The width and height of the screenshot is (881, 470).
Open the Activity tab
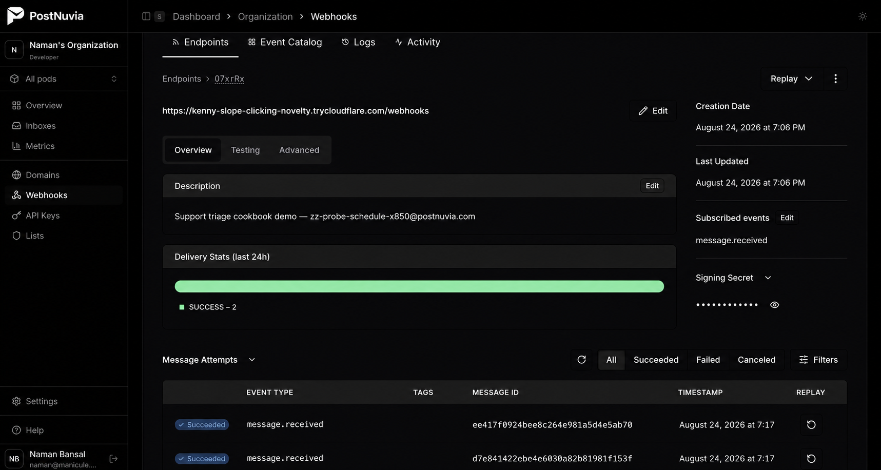point(417,42)
